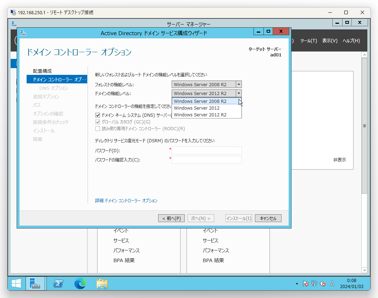Image resolution: width=378 pixels, height=298 pixels.
Task: Click right tile's パフォーマンス in Server Manager
Action: pos(216,250)
